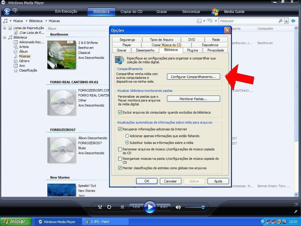Open the Plug-ins tab
The image size is (301, 226).
coord(193,50)
